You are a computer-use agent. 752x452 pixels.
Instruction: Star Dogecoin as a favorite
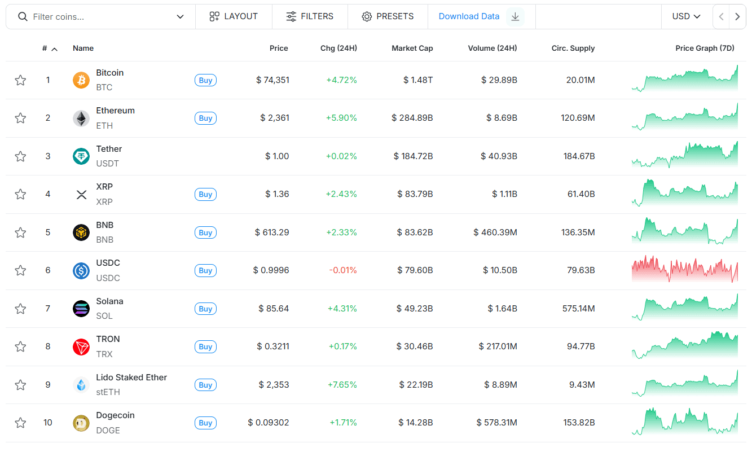(x=20, y=422)
